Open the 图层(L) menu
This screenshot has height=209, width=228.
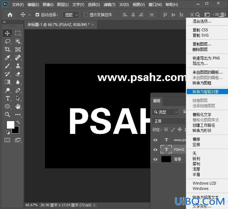tap(63, 5)
